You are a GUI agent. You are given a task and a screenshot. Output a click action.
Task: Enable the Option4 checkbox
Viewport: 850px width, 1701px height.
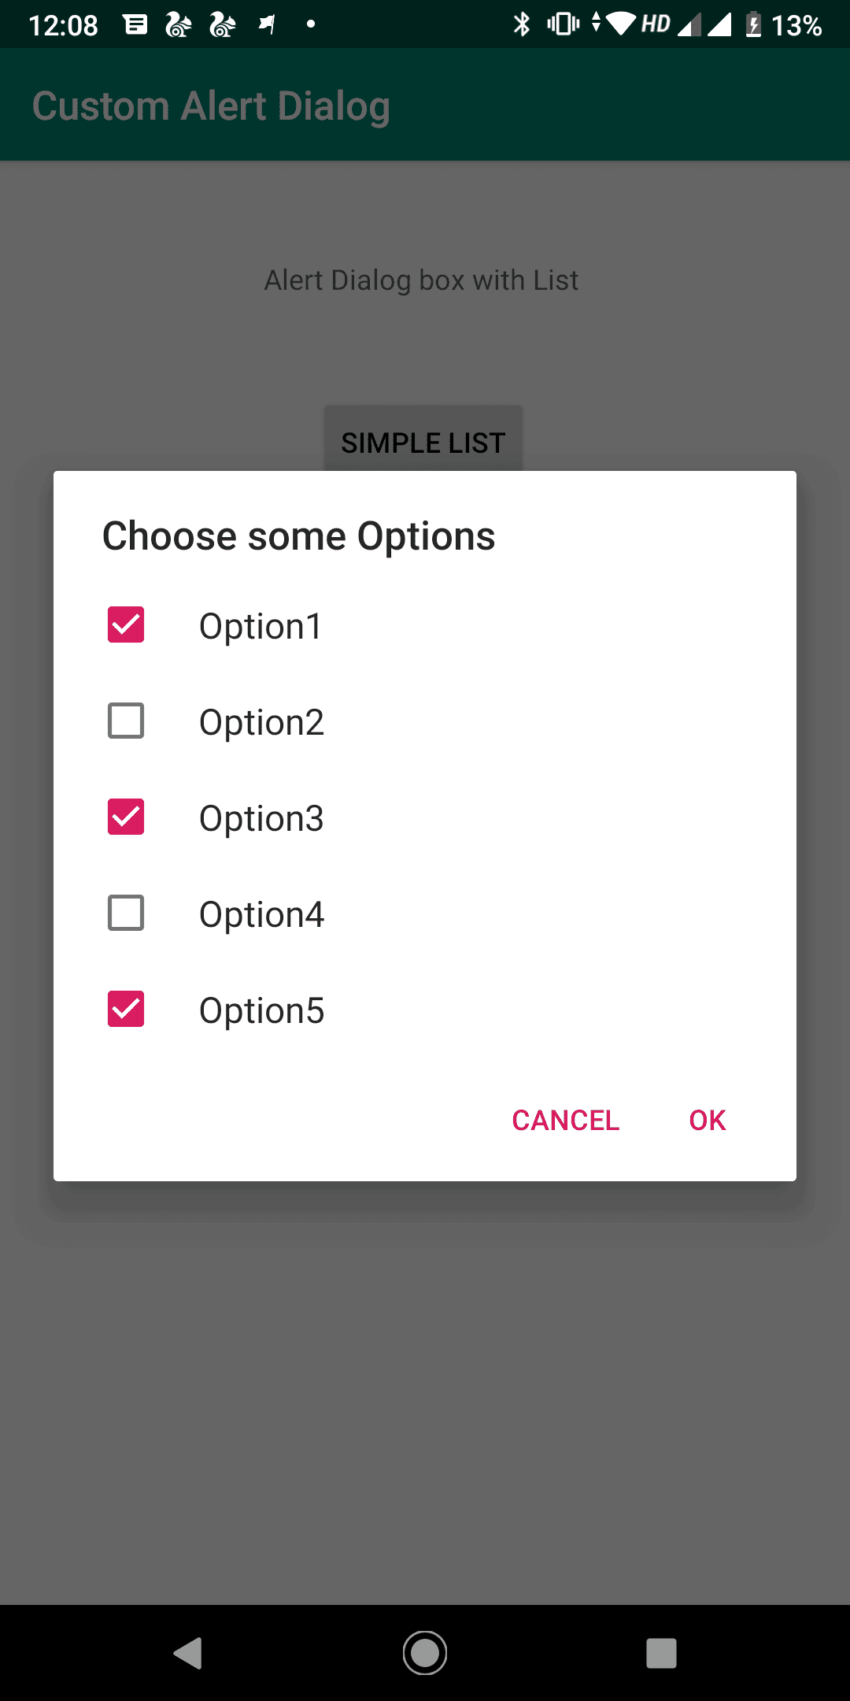125,913
